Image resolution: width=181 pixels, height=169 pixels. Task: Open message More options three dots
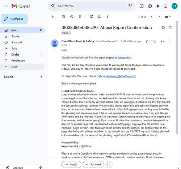[x=170, y=41]
